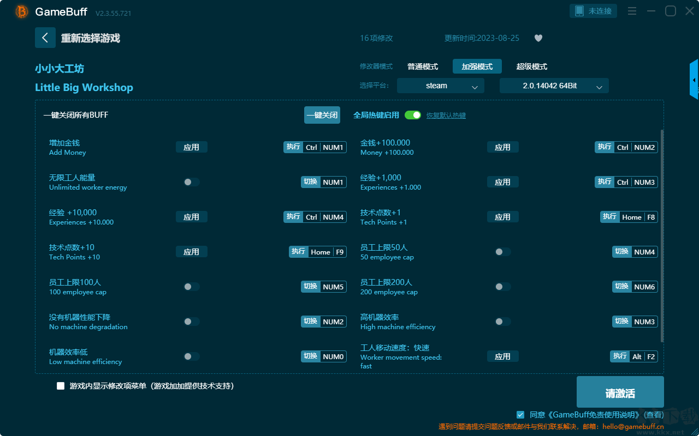Enable High machine efficiency switch
This screenshot has width=699, height=436.
point(503,322)
